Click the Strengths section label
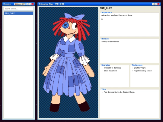The image size is (163, 122). [x=106, y=65]
